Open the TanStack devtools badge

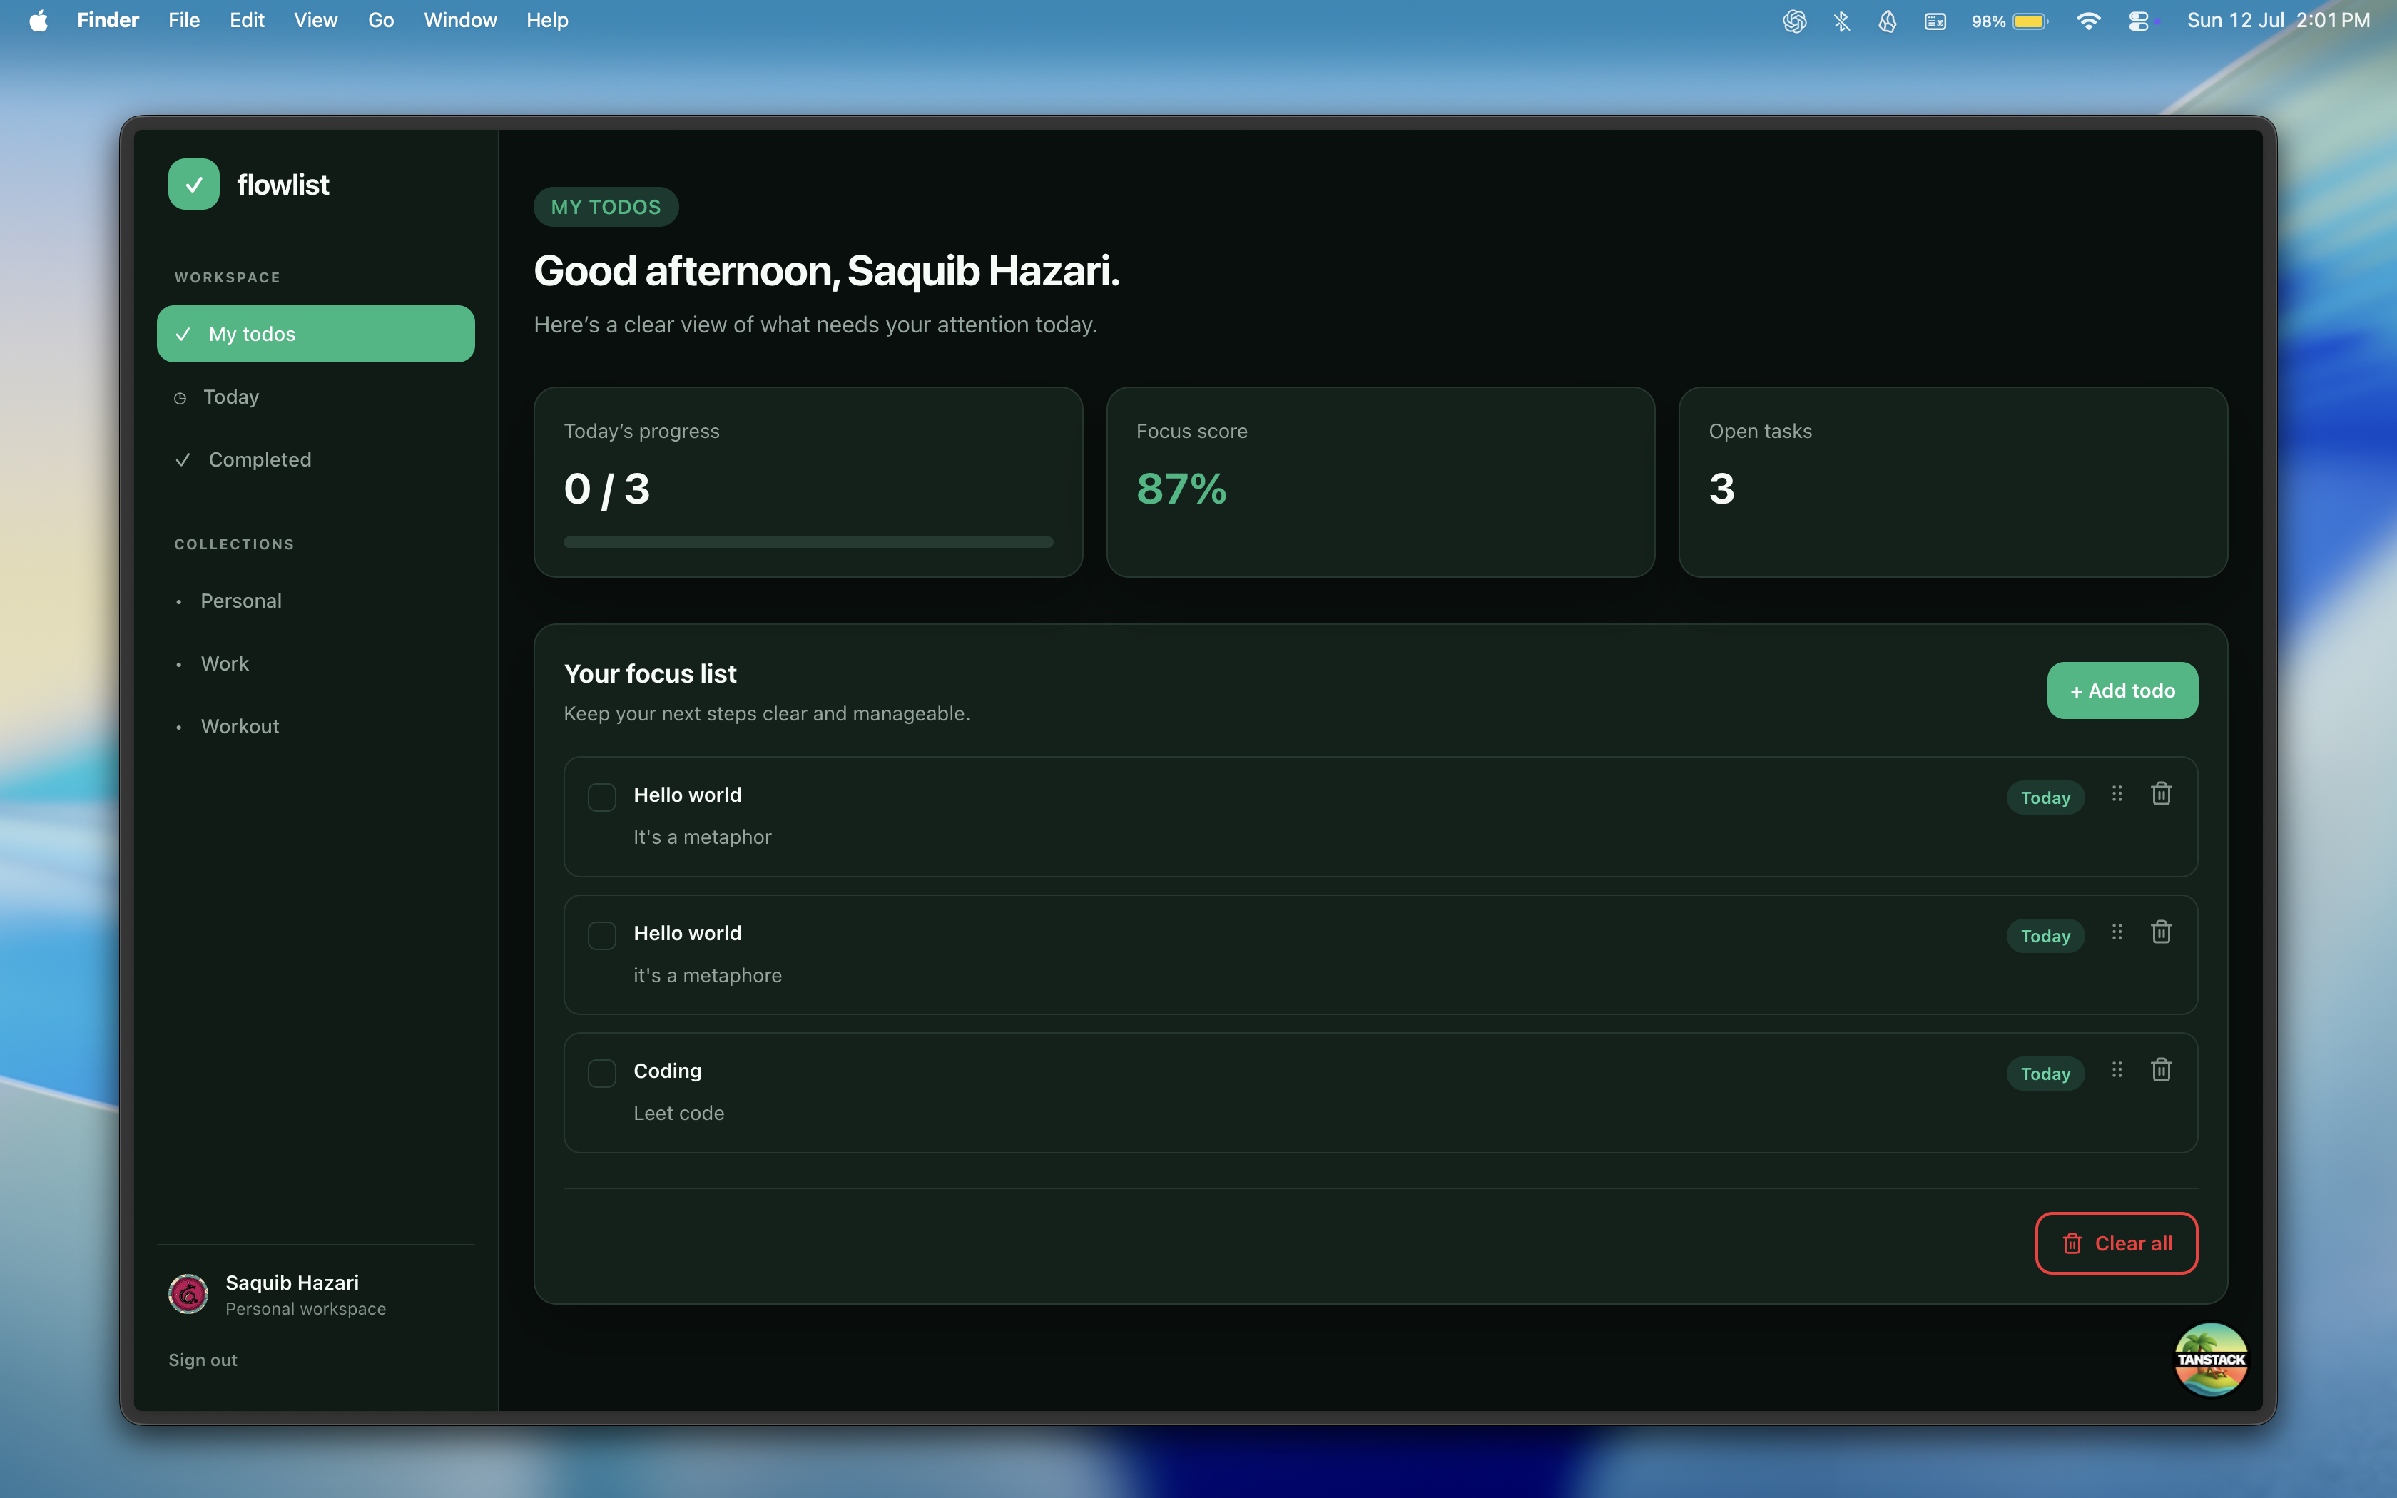click(x=2211, y=1360)
